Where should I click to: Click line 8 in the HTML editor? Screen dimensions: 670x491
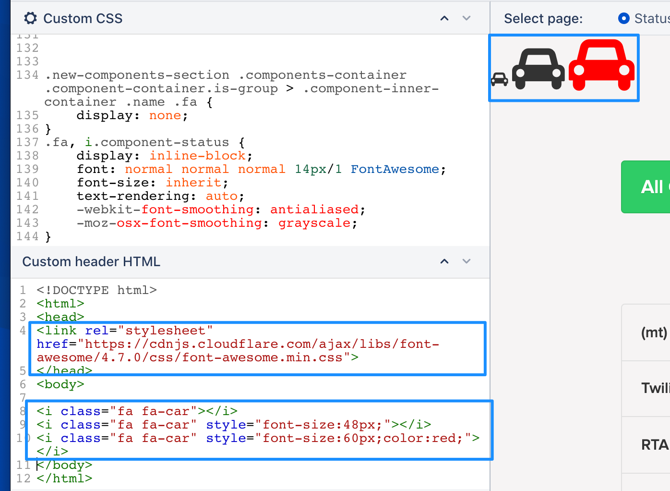tap(134, 411)
